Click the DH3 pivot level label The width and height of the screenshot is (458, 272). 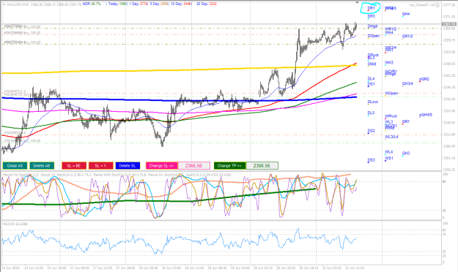371,16
